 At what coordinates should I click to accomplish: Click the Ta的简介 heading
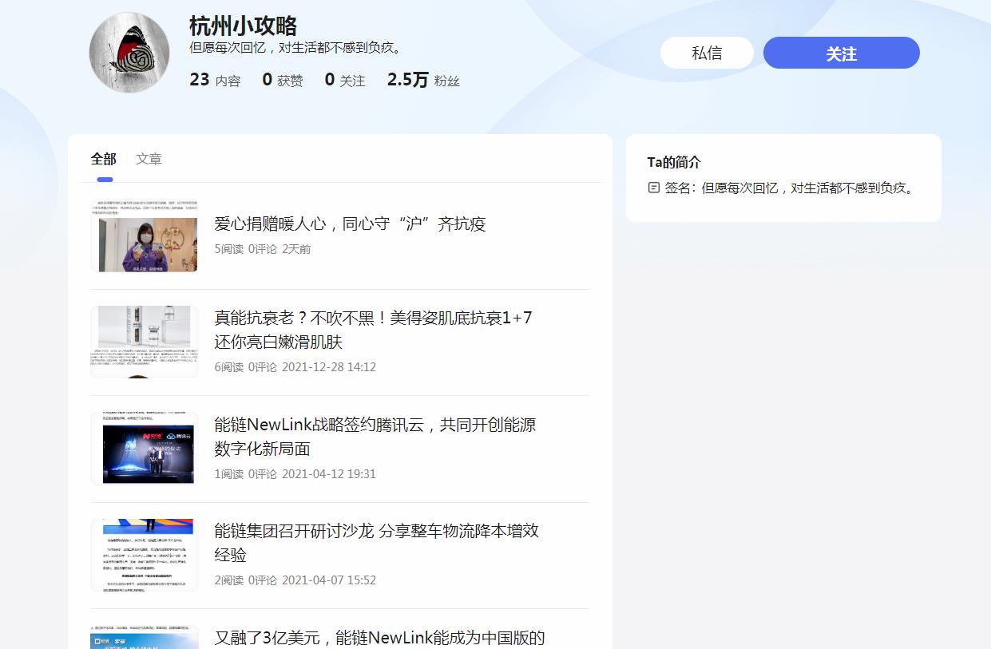pos(674,162)
